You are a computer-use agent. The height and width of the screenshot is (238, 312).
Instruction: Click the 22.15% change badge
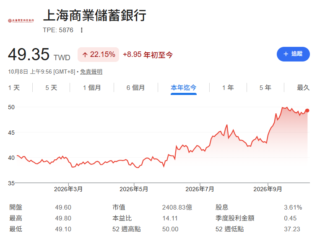[x=99, y=54]
